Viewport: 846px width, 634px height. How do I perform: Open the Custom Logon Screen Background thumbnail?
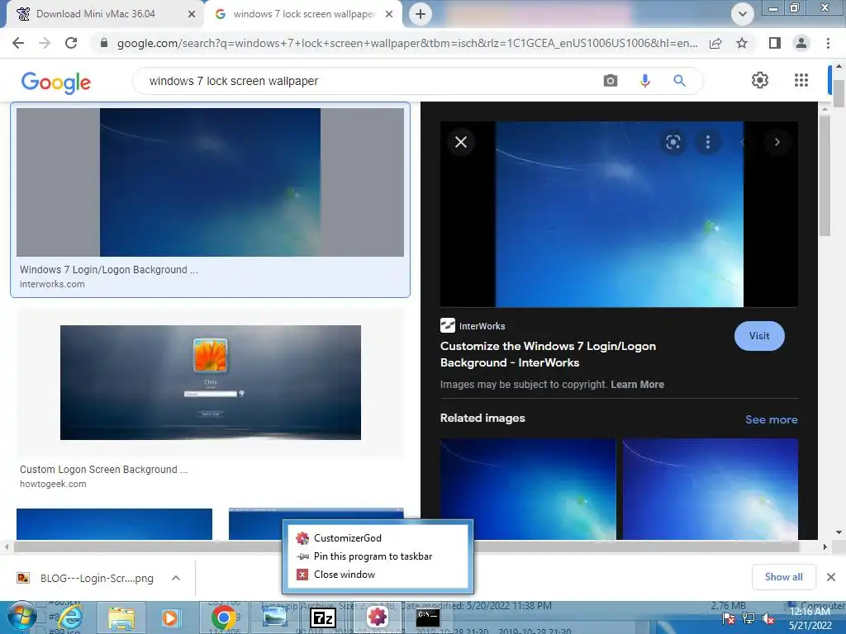click(x=211, y=382)
